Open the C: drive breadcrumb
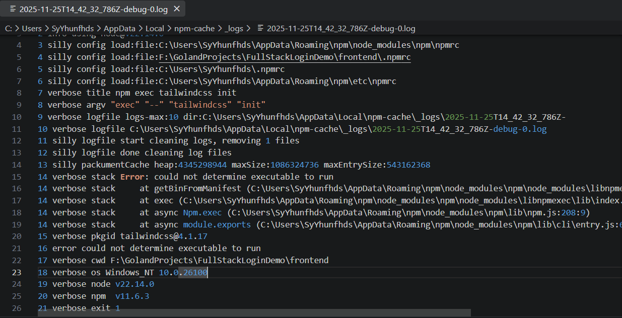 8,29
